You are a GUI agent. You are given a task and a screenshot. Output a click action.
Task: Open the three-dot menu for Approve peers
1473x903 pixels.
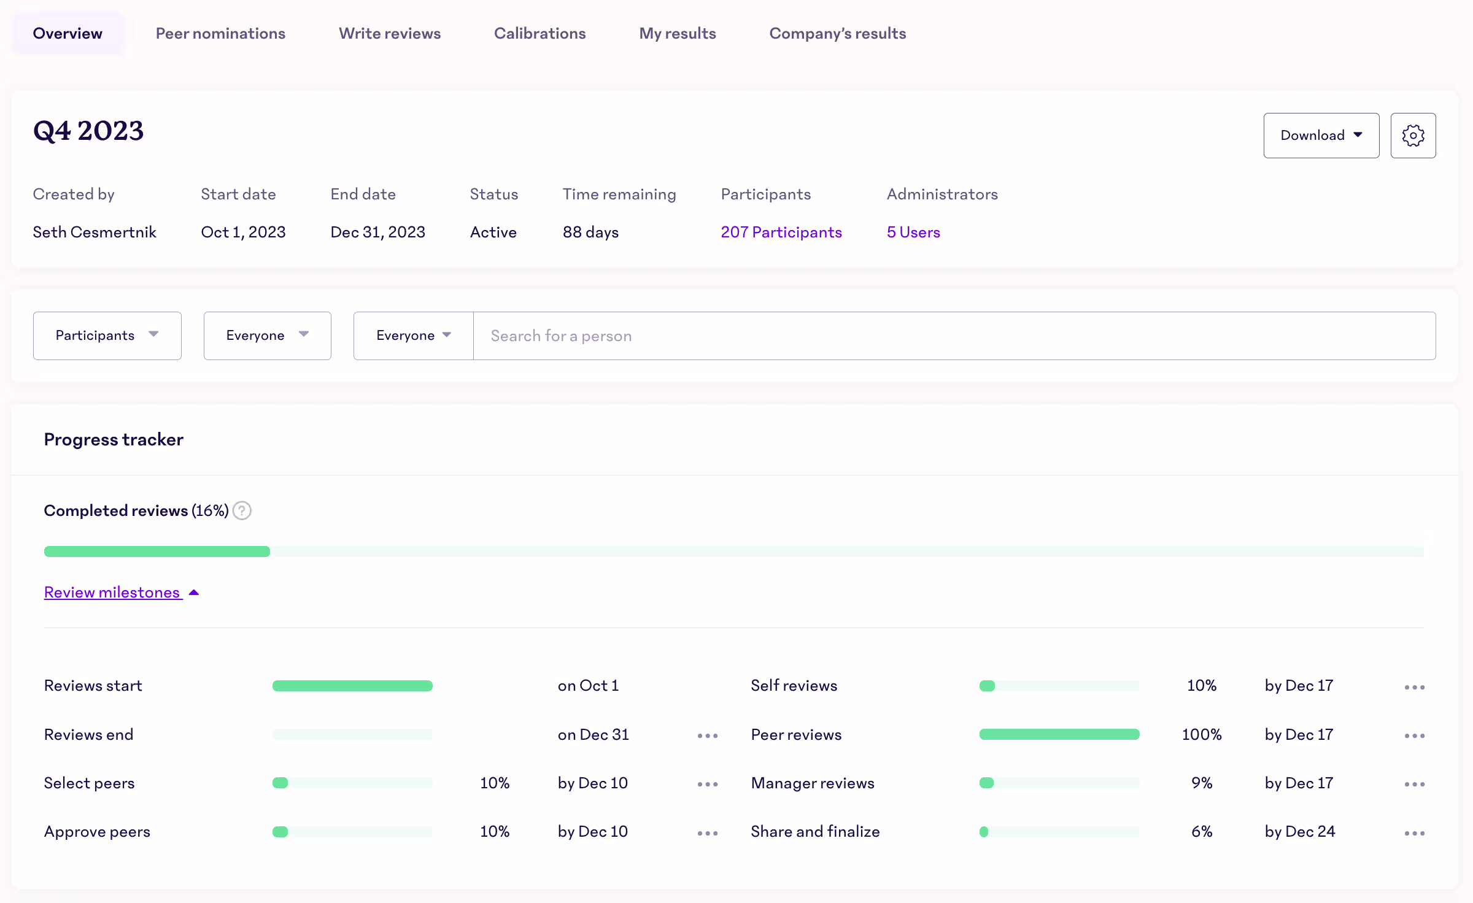pyautogui.click(x=707, y=833)
